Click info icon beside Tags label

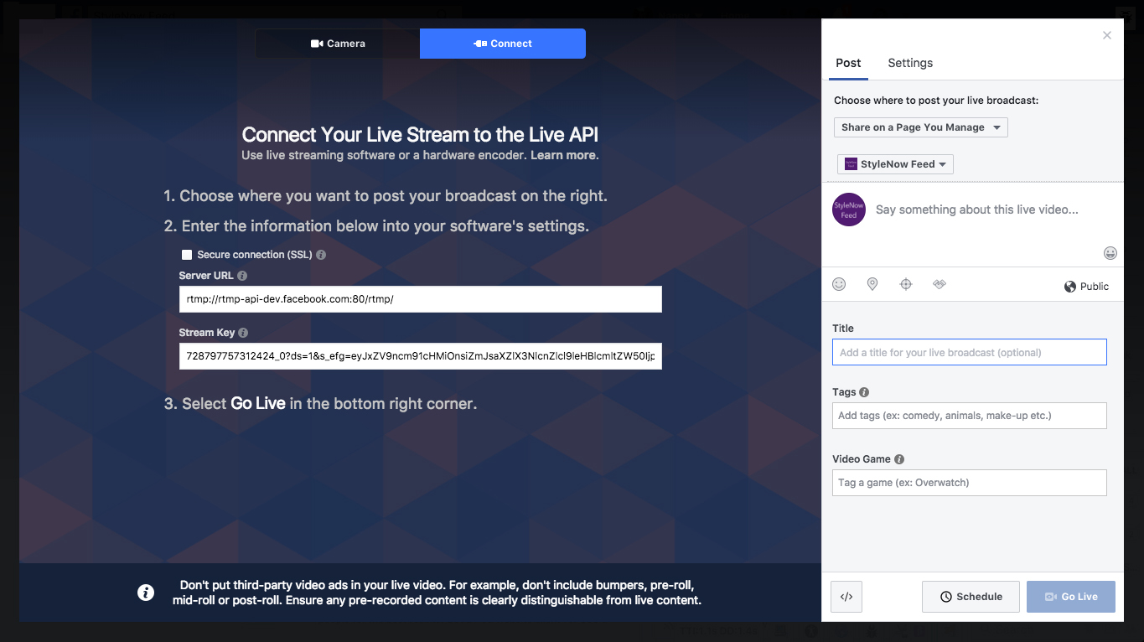click(x=864, y=392)
